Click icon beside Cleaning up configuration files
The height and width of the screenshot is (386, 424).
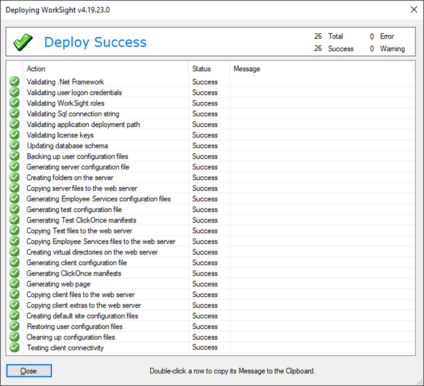[14, 337]
